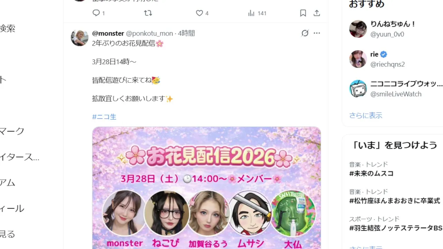Click the repost icon on top post
The height and width of the screenshot is (249, 443).
click(148, 13)
